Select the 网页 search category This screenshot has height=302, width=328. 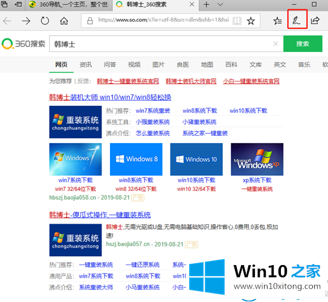coord(61,65)
